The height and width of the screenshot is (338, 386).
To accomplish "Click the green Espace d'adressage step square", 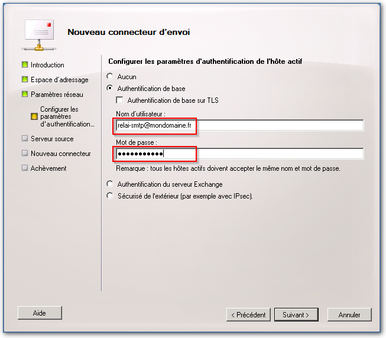I will (x=25, y=79).
